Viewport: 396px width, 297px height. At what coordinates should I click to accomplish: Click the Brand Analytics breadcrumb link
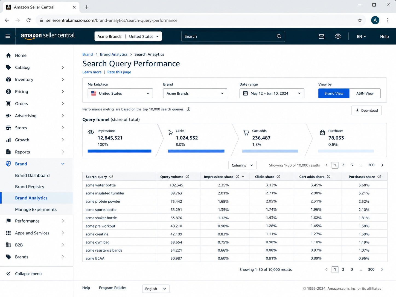tap(114, 54)
